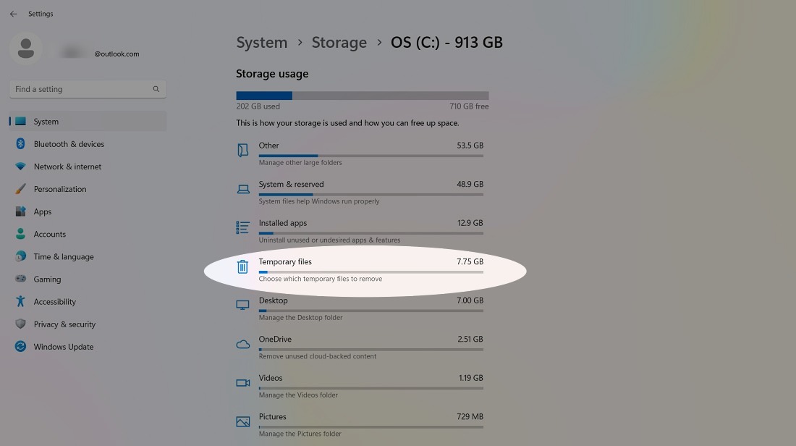The width and height of the screenshot is (796, 446).
Task: Click the storage usage bar
Action: click(x=362, y=95)
